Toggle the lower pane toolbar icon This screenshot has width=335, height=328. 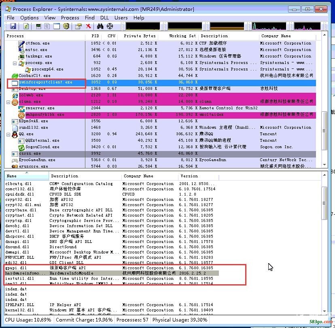pyautogui.click(x=57, y=26)
